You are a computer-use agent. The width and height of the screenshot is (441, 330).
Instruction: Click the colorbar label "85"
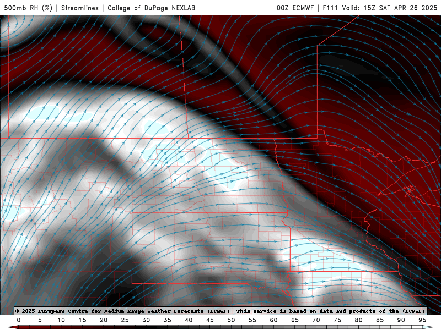pyautogui.click(x=380, y=320)
